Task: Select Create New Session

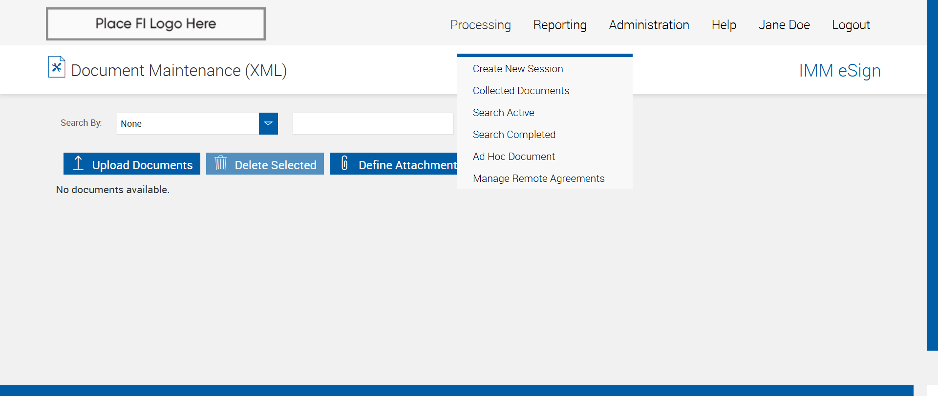Action: 518,69
